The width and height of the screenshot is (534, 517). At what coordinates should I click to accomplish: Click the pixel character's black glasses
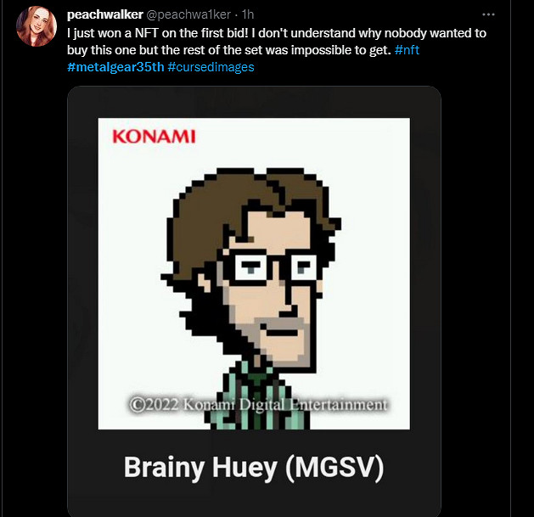[271, 268]
